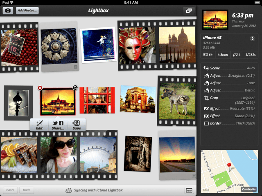Viewport: 262px width, 196px height.
Task: Tap the Cambodia label on map
Action: [x=248, y=189]
